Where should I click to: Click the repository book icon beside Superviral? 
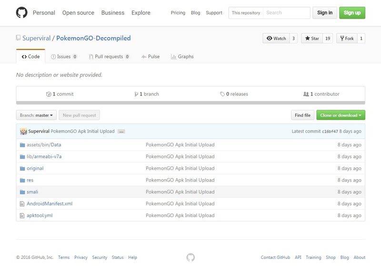[18, 38]
